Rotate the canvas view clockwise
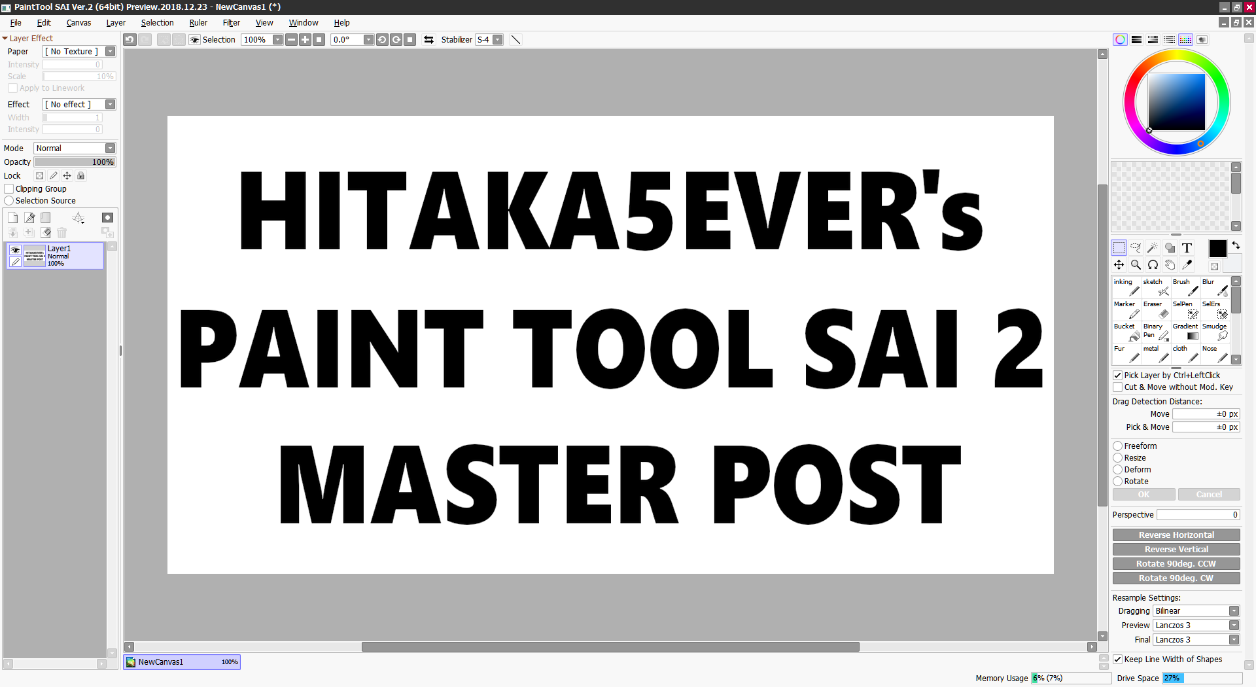1256x687 pixels. [x=396, y=40]
